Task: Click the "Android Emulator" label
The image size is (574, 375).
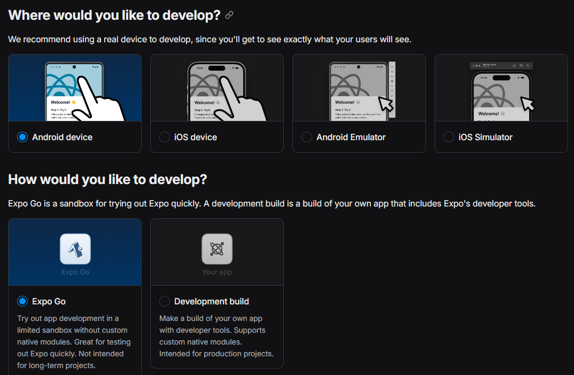Action: click(x=351, y=137)
